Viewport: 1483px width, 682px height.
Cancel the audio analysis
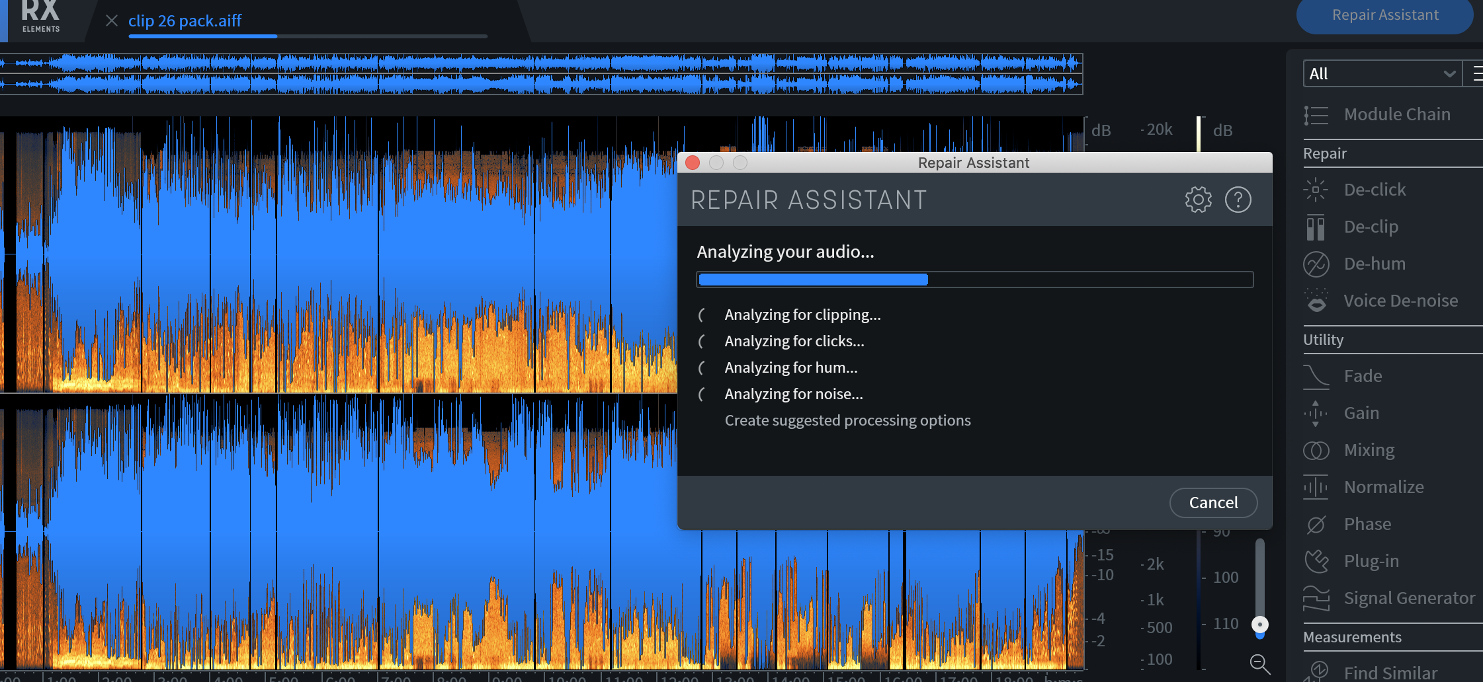coord(1213,503)
